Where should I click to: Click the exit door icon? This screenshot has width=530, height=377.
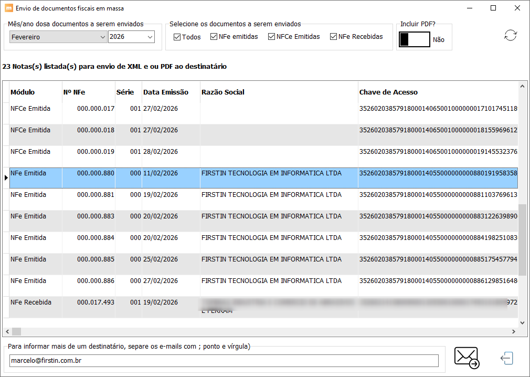506,359
